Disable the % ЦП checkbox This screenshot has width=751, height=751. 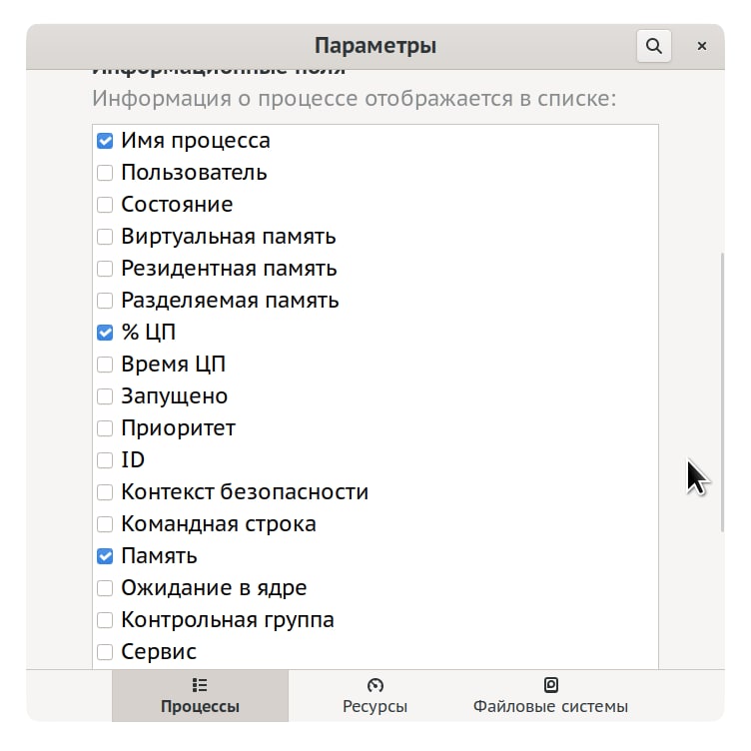105,333
